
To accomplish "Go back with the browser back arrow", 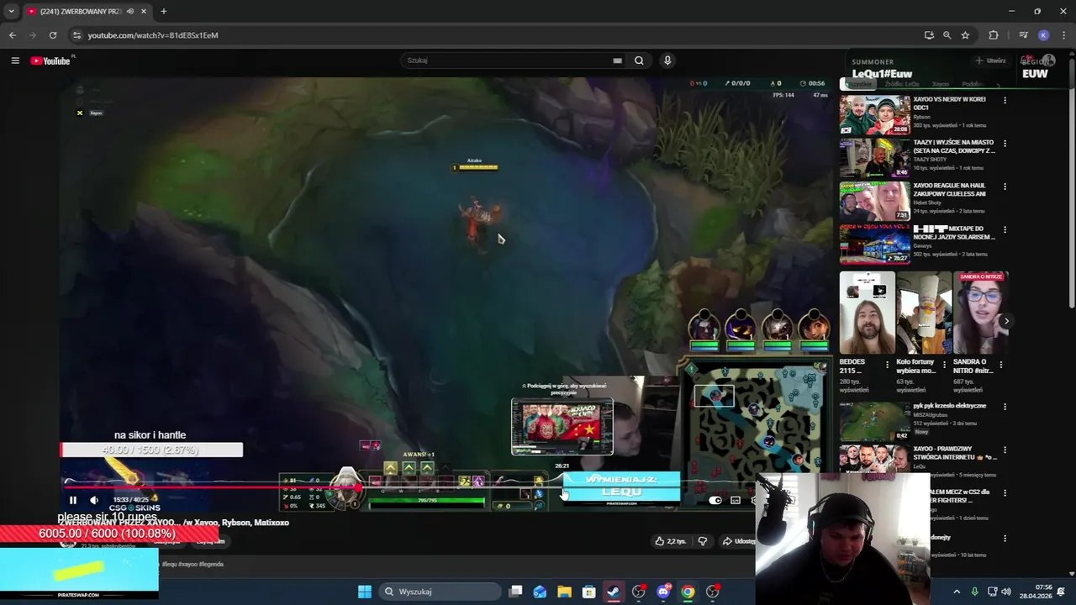I will 12,35.
